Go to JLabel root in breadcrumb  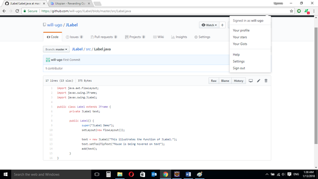78,49
